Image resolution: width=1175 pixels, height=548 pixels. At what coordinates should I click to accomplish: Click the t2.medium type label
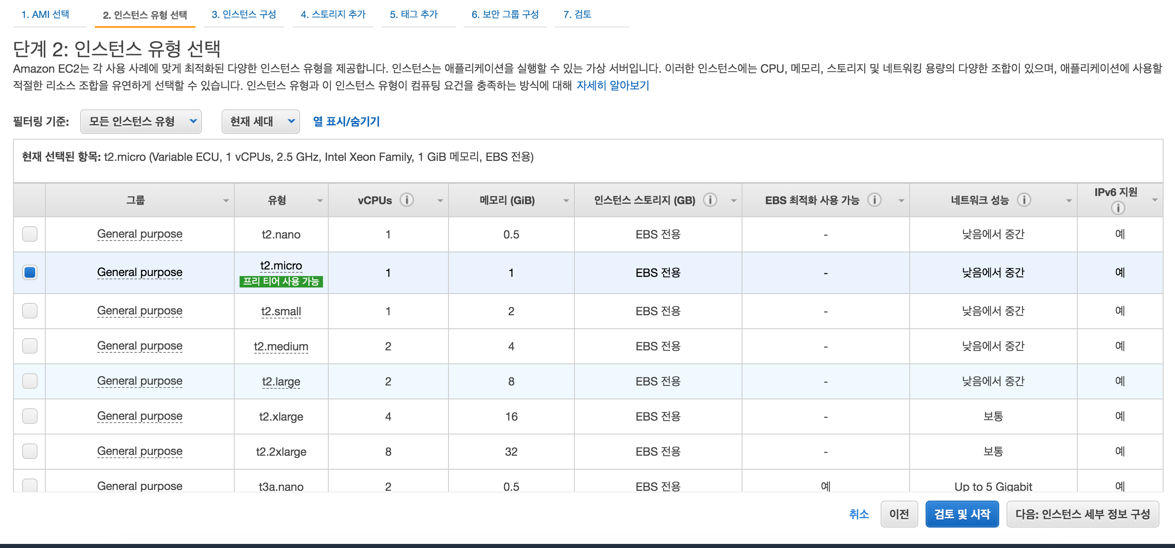point(281,347)
